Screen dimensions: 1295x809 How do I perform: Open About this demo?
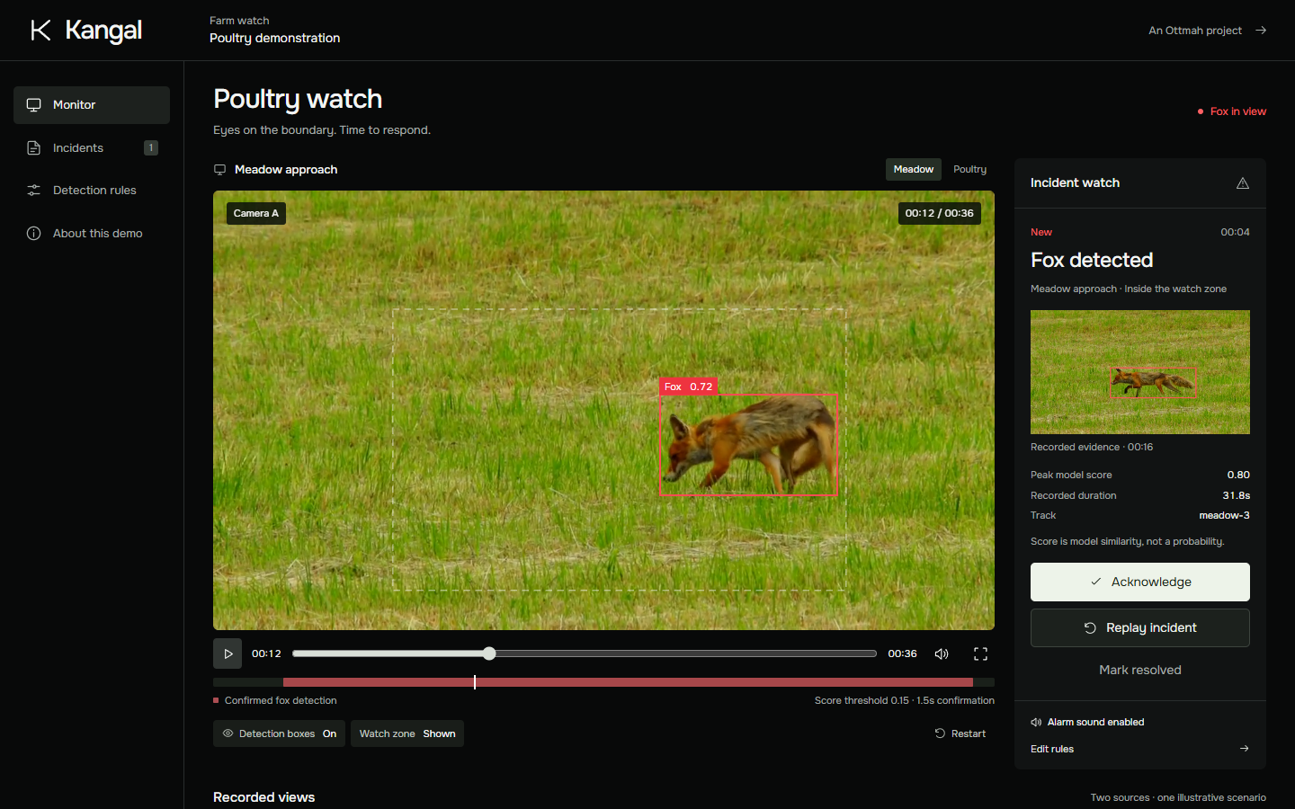[92, 234]
